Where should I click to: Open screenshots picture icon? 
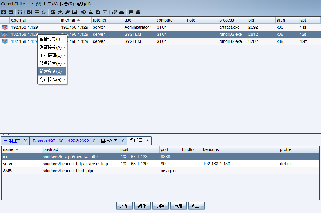click(74, 12)
